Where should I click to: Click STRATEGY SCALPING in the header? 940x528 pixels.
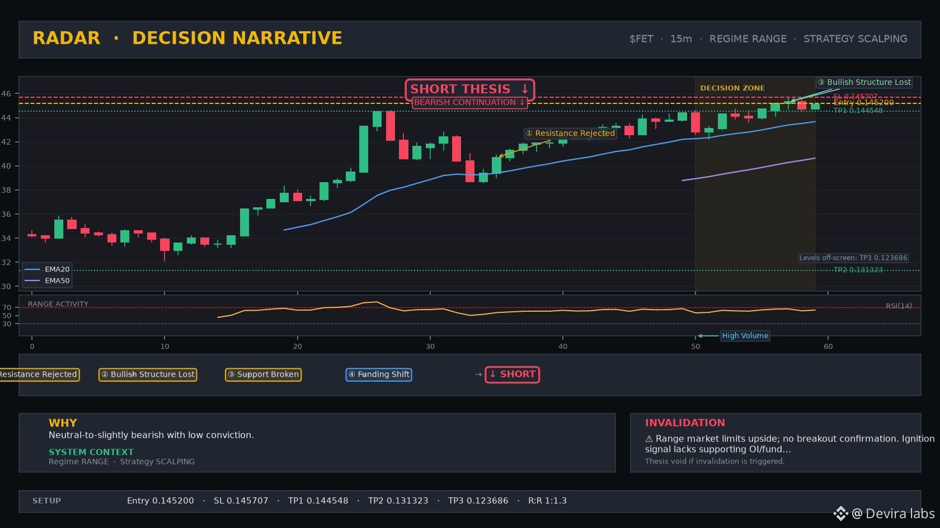[856, 39]
